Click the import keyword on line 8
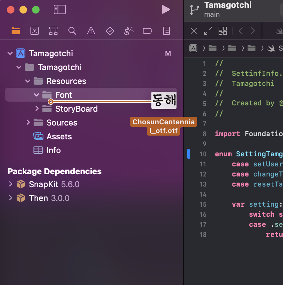 pyautogui.click(x=227, y=134)
